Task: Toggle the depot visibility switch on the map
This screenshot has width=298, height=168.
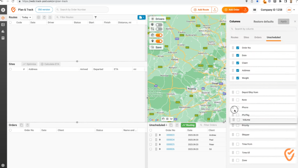Action: tap(159, 35)
